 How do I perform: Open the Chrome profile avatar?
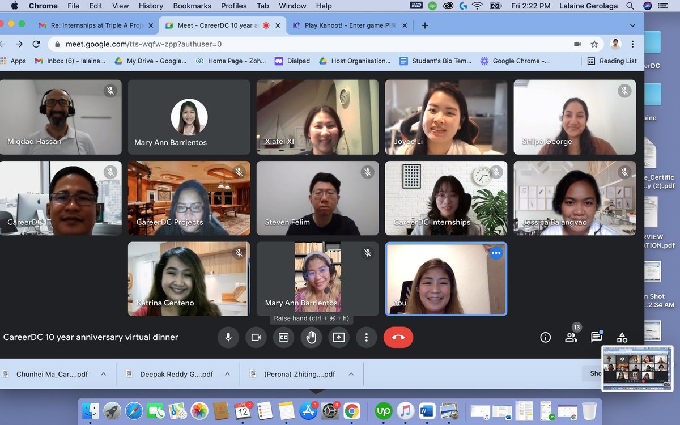pos(615,44)
